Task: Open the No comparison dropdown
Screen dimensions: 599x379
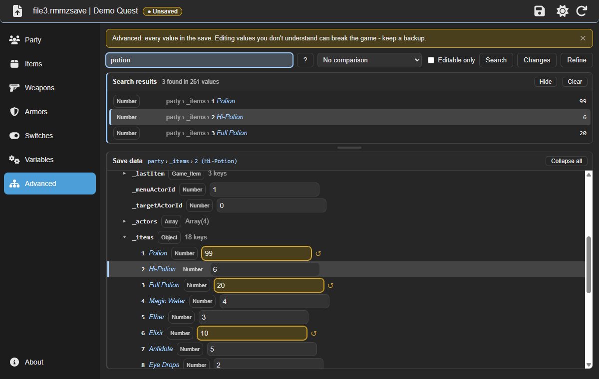Action: [369, 60]
